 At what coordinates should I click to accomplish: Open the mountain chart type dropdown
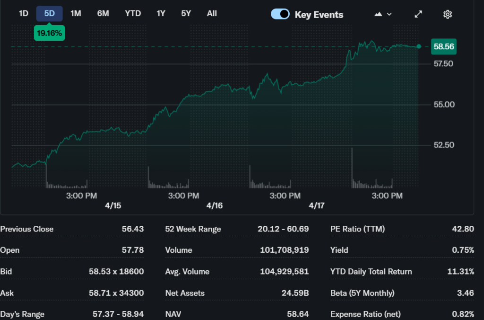(x=383, y=14)
